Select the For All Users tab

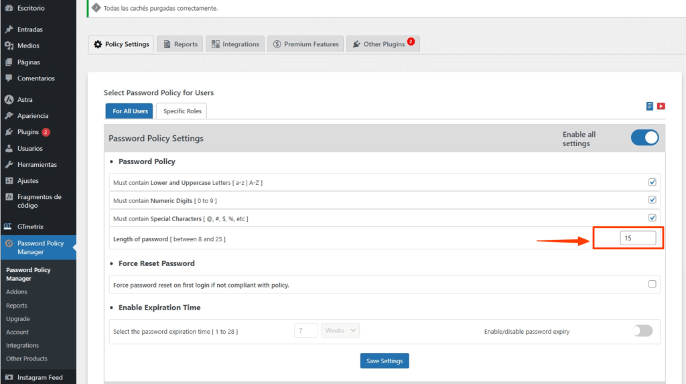129,111
